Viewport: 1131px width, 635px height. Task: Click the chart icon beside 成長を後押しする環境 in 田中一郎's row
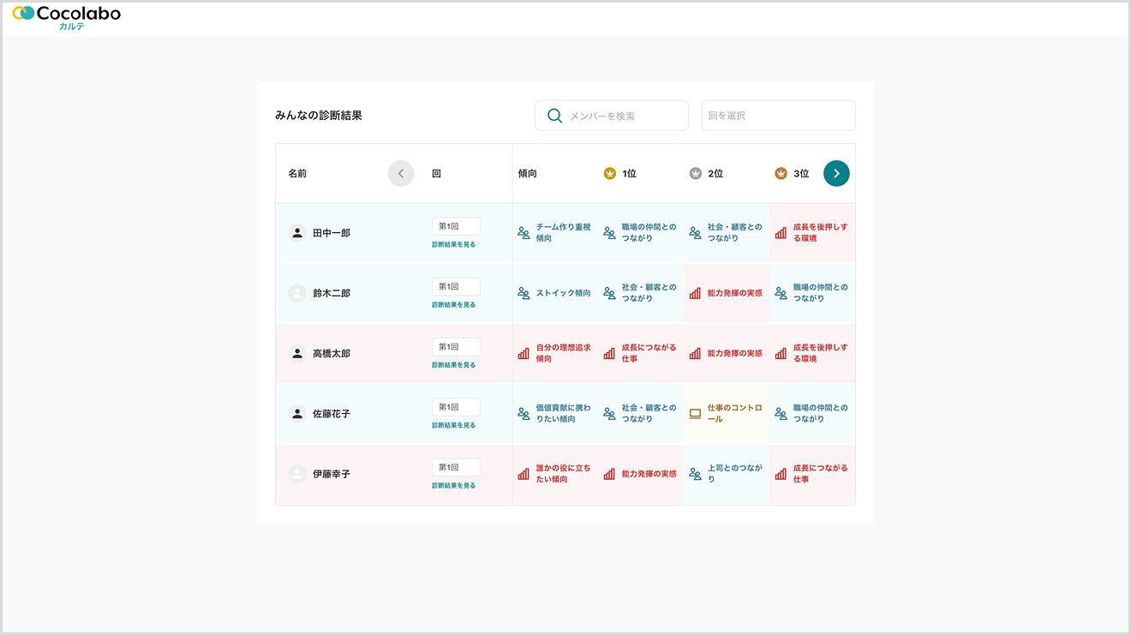coord(781,232)
